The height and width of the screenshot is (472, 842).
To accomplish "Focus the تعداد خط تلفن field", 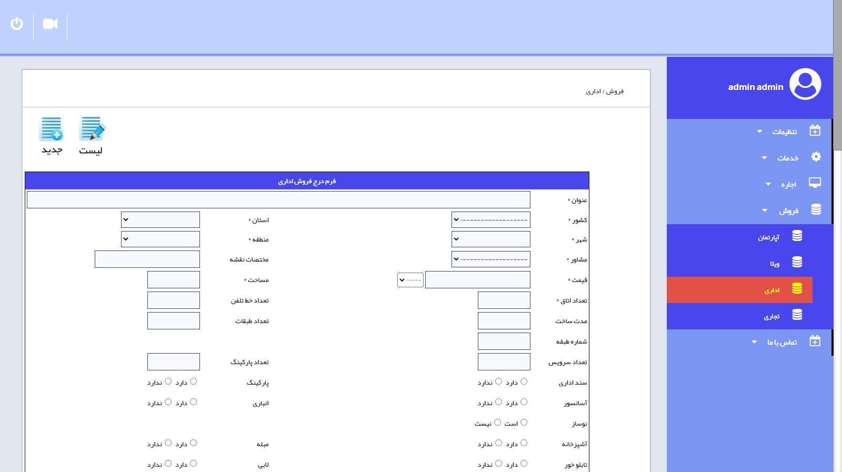I will pyautogui.click(x=174, y=300).
